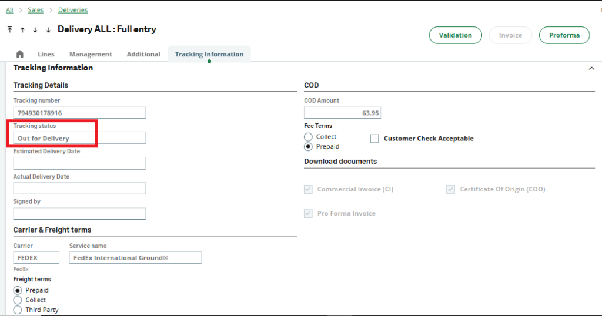Screen dimensions: 602x316
Task: Click the Proforma button
Action: click(x=564, y=35)
